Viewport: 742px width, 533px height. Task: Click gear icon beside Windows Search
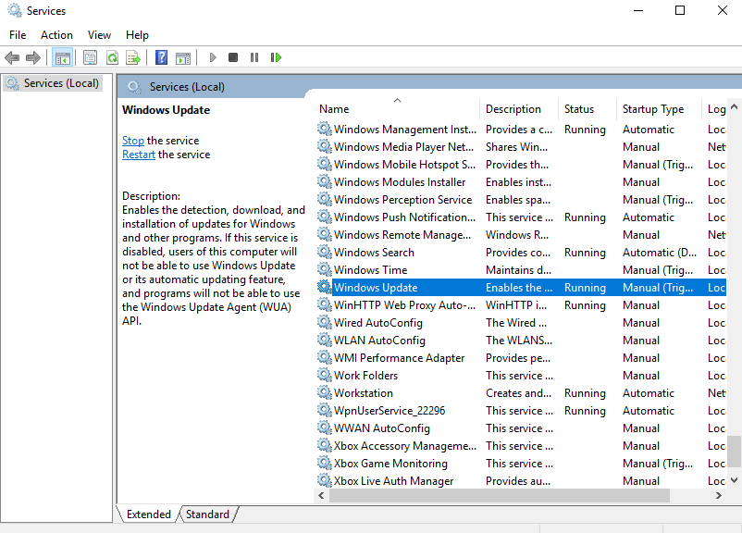(x=324, y=252)
